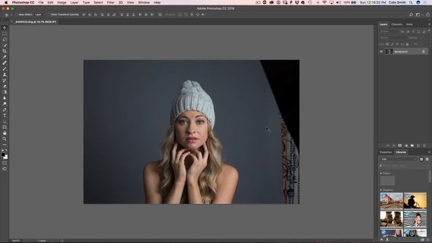This screenshot has height=243, width=432.
Task: Open the search icon in the options bar
Action: coord(411,15)
